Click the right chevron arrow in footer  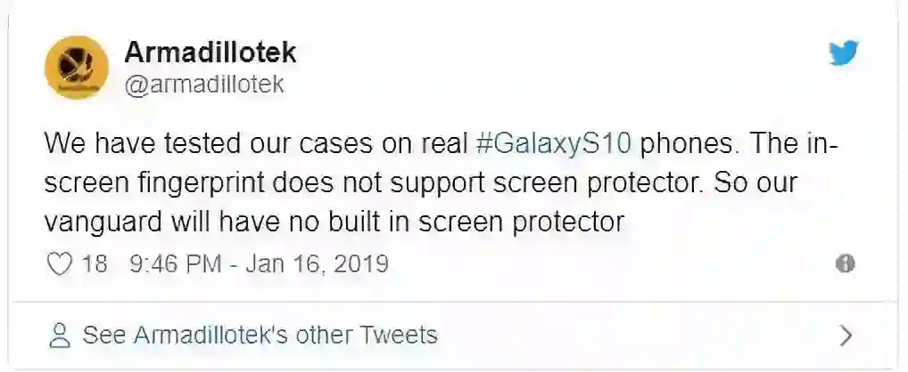846,336
